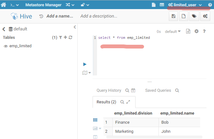214x139 pixels.
Task: Toggle the column split view icon under results
Action: 95,137
